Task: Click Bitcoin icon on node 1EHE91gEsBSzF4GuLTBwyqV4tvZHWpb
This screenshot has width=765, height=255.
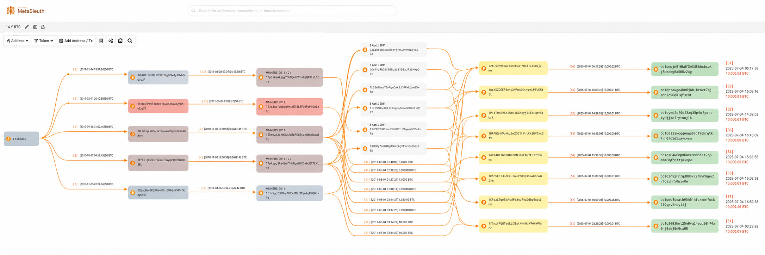Action: coord(133,163)
